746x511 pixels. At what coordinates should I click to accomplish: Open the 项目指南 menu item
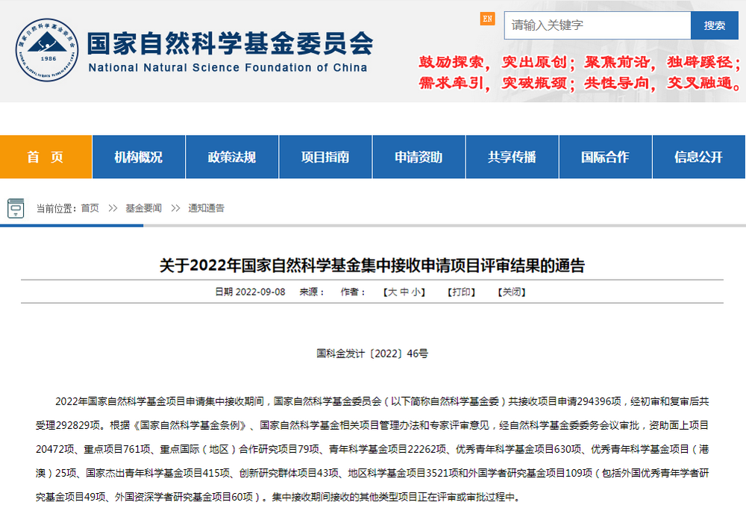[325, 157]
